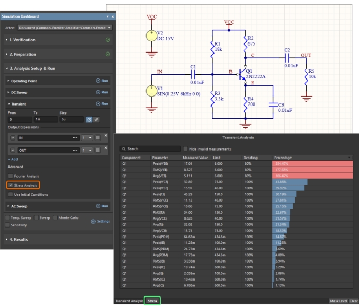This screenshot has width=360, height=306.
Task: Remove the IN output expression
Action: [106, 136]
